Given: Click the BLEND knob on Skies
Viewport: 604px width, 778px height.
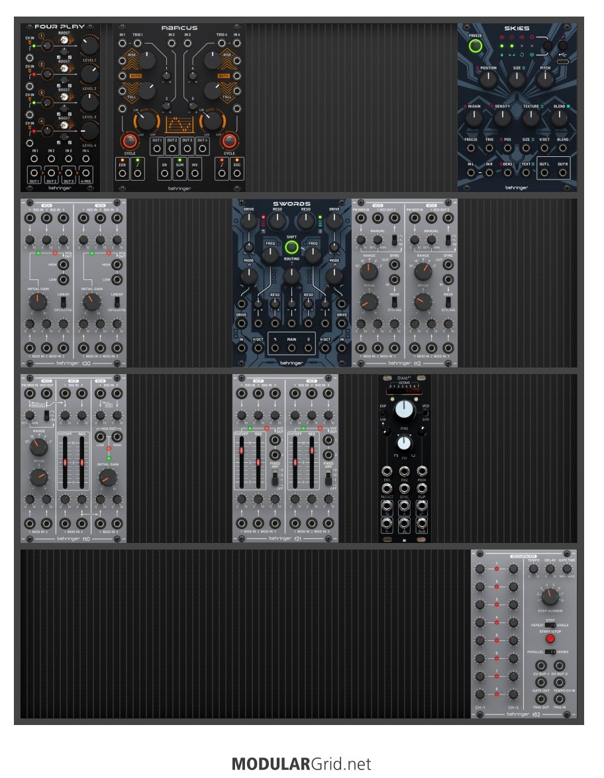Looking at the screenshot, I should [560, 118].
